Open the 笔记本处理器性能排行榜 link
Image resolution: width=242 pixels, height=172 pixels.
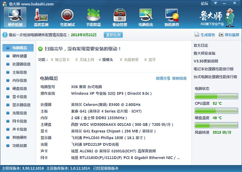pyautogui.click(x=214, y=69)
